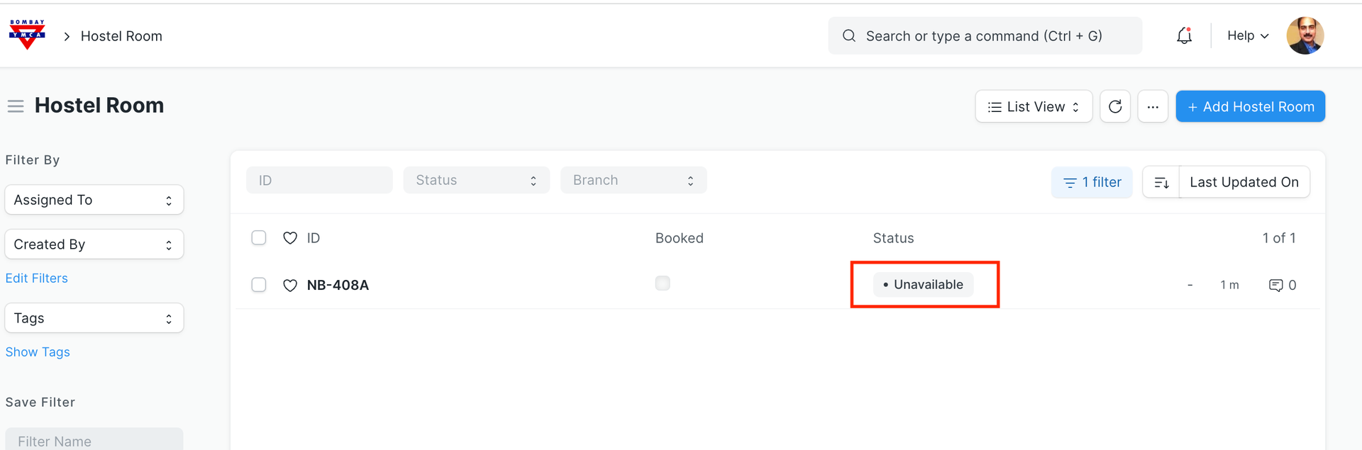
Task: Open the Help menu
Action: [x=1248, y=35]
